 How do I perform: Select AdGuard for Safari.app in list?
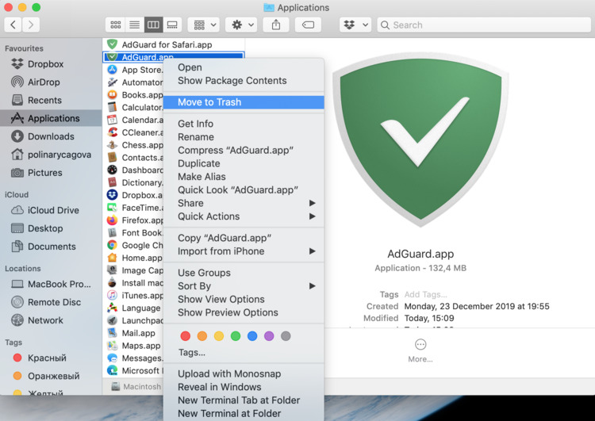click(x=174, y=44)
